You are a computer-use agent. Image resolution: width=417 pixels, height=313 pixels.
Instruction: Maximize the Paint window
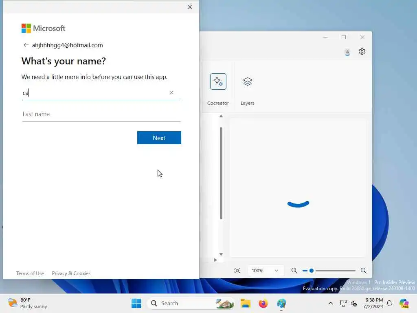(344, 37)
